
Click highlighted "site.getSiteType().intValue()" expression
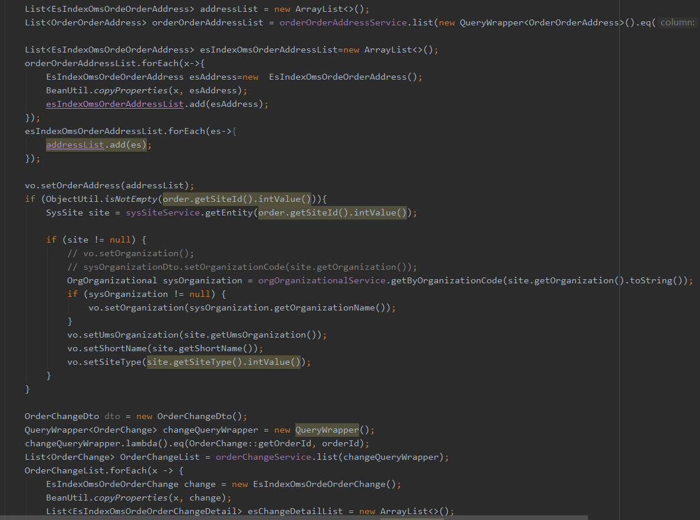(x=224, y=362)
